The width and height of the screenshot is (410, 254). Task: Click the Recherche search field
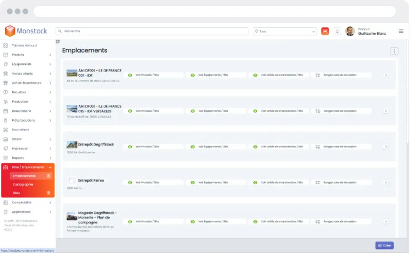click(153, 31)
